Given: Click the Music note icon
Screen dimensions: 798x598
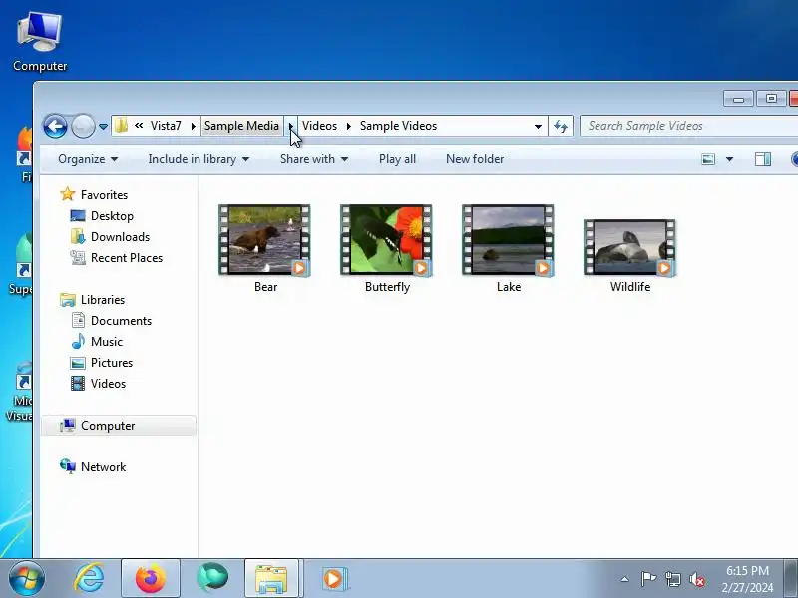Looking at the screenshot, I should 78,341.
